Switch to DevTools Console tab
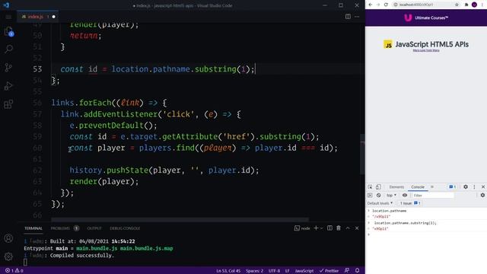 point(418,187)
